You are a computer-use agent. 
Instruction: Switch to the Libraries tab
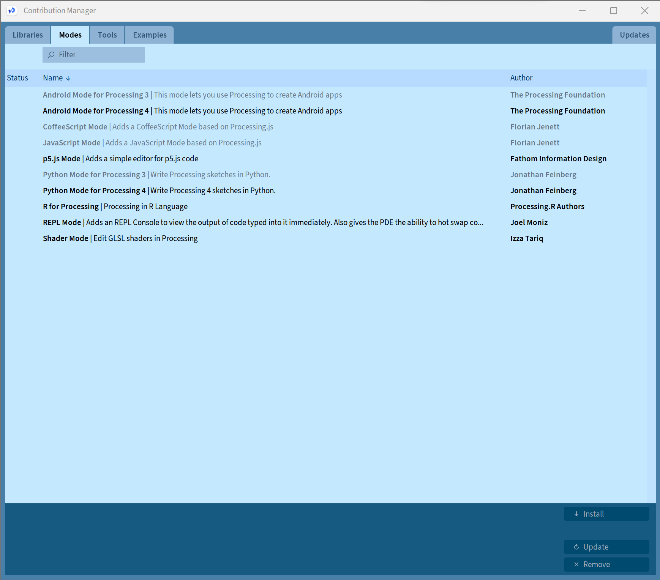tap(28, 35)
